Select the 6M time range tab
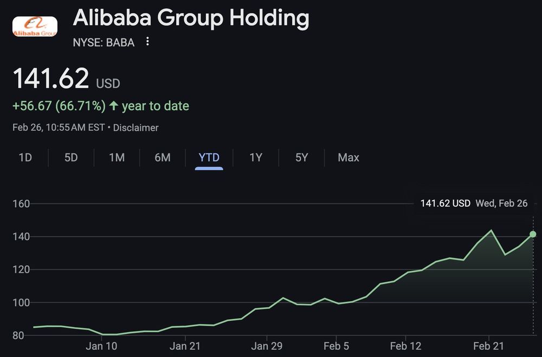This screenshot has height=357, width=542. pos(163,158)
